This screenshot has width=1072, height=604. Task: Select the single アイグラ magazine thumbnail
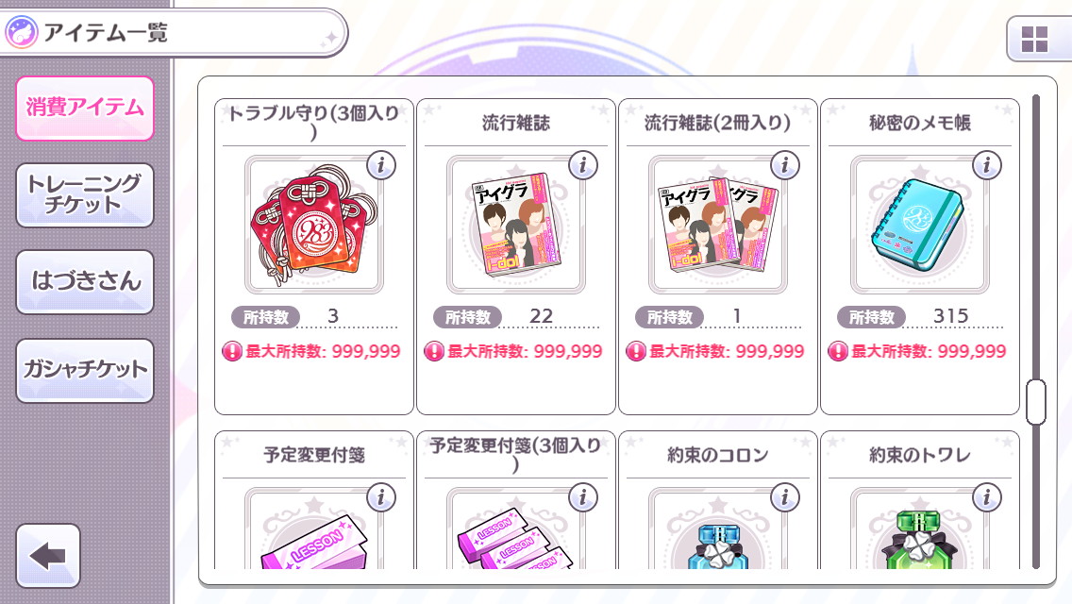pyautogui.click(x=515, y=225)
